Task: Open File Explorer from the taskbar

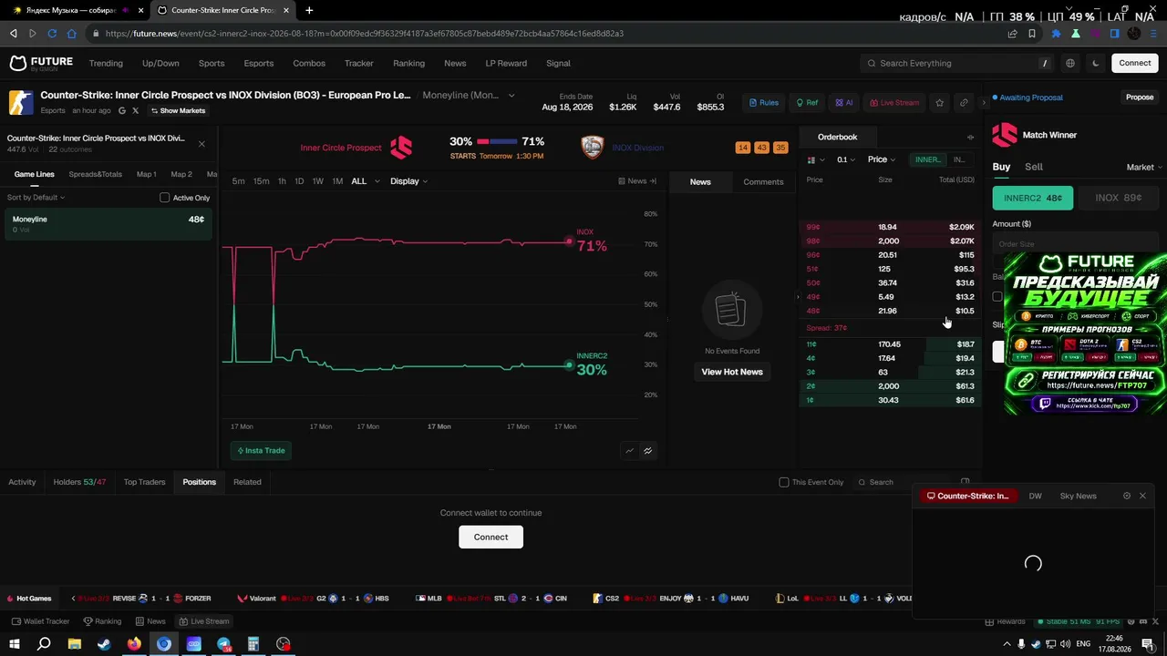Action: click(74, 644)
